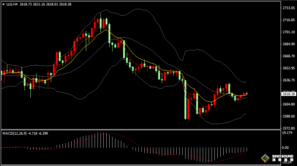Click the last candle on the chart
This screenshot has height=166, width=297.
point(247,93)
